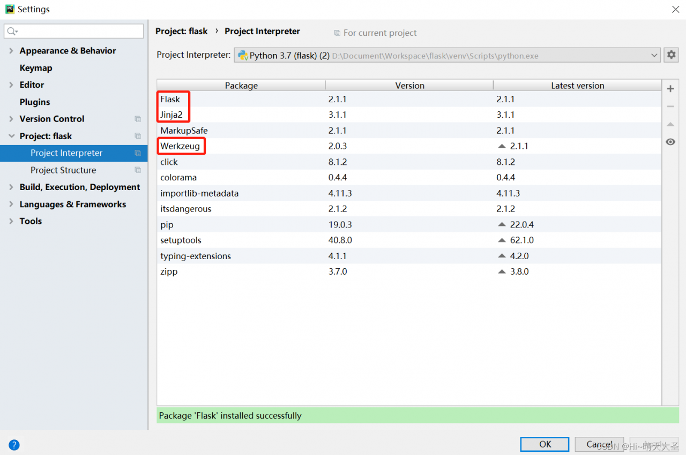
Task: Expand the Languages & Frameworks section
Action: 11,204
